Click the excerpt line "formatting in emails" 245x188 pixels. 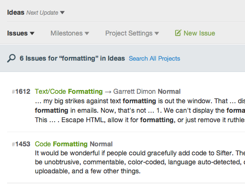(140, 110)
